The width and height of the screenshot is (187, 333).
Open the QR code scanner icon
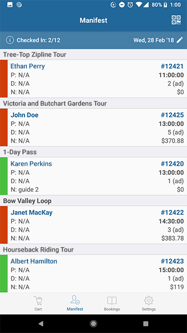[176, 20]
